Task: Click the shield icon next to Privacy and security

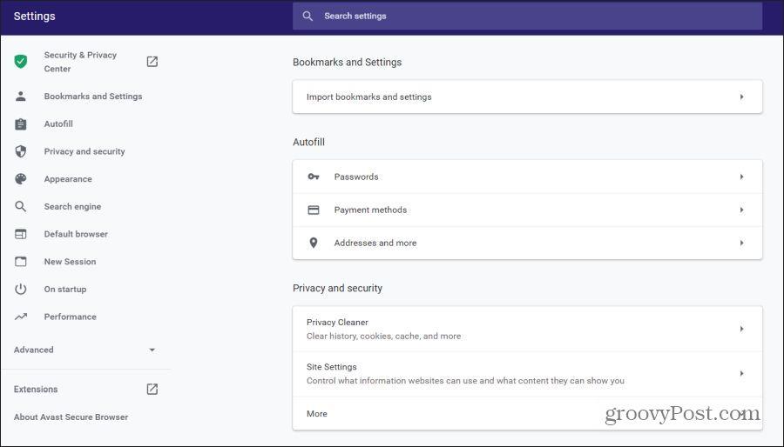Action: (x=21, y=151)
